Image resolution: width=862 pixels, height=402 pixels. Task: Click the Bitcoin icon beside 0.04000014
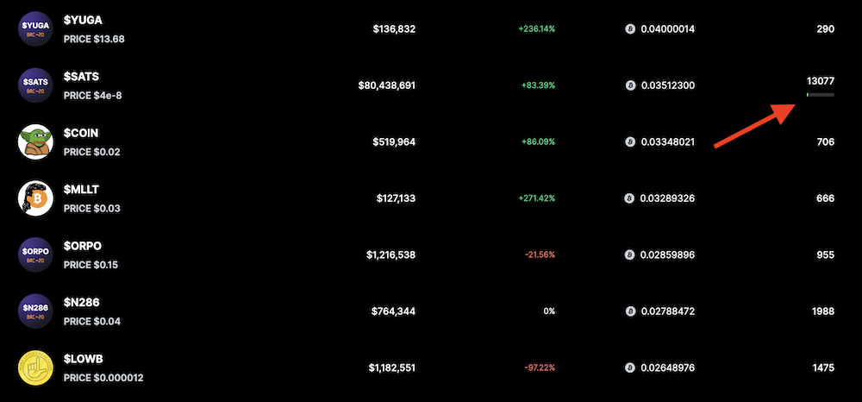tap(631, 28)
